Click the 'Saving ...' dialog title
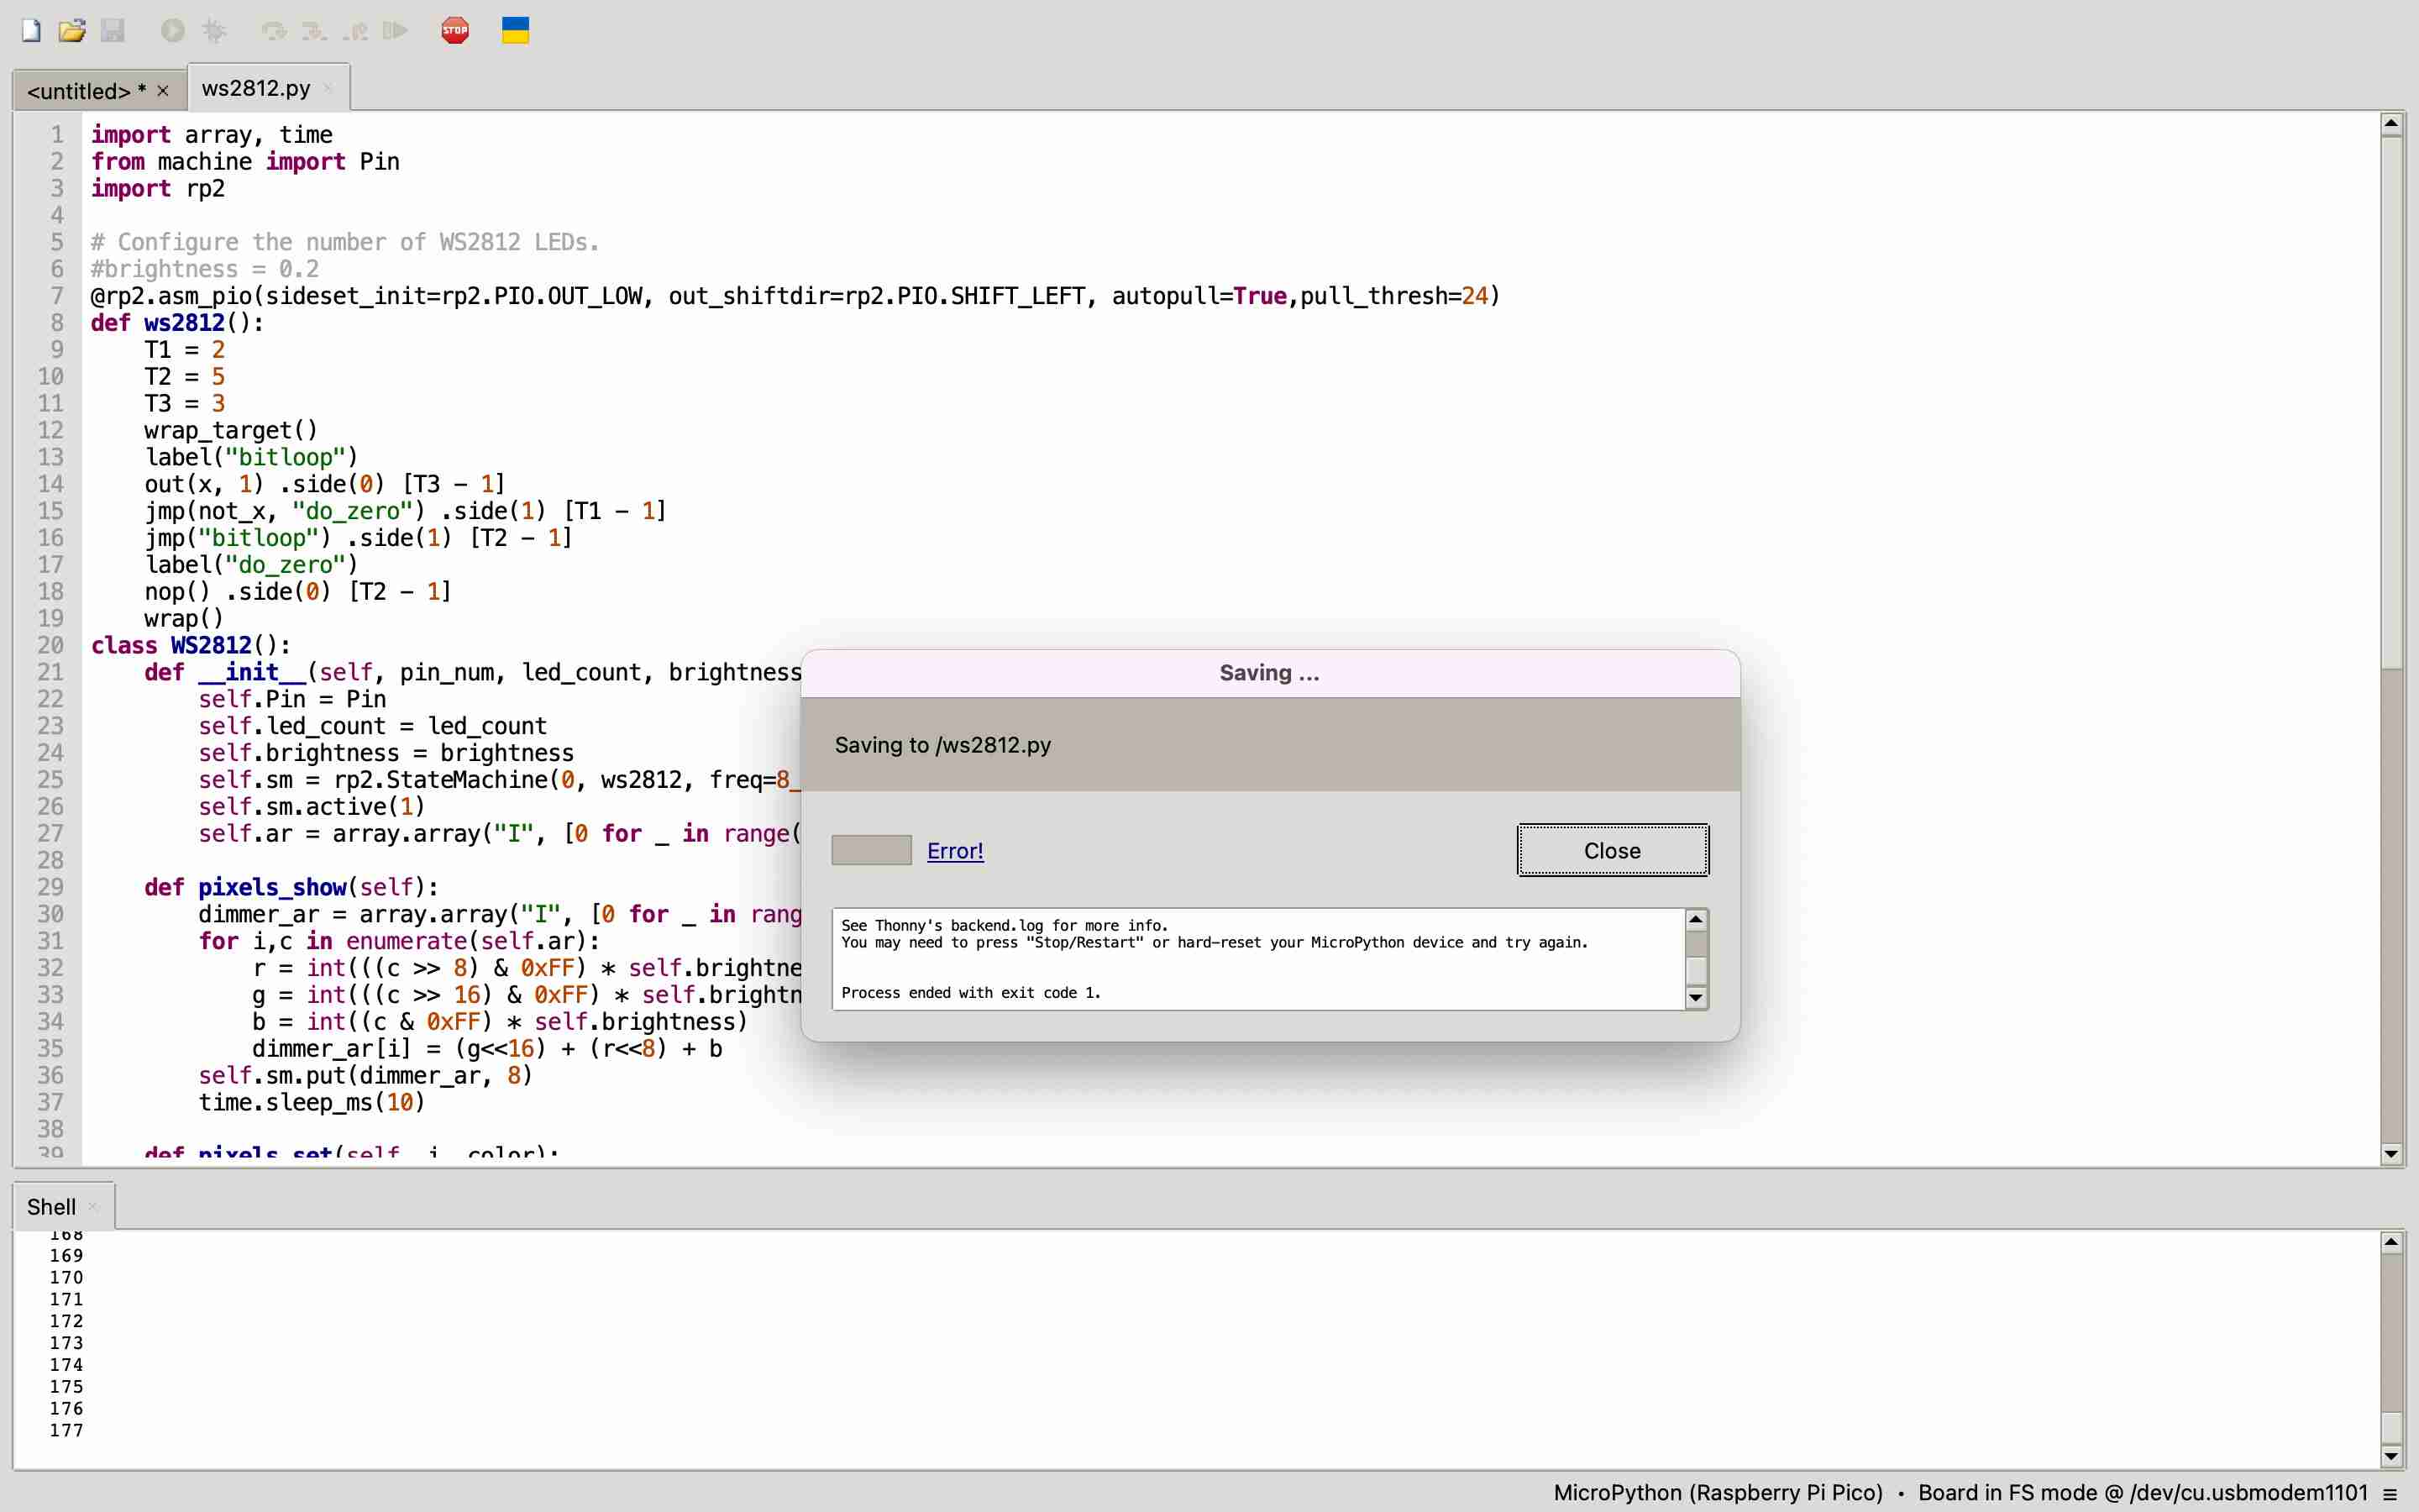 (x=1269, y=673)
